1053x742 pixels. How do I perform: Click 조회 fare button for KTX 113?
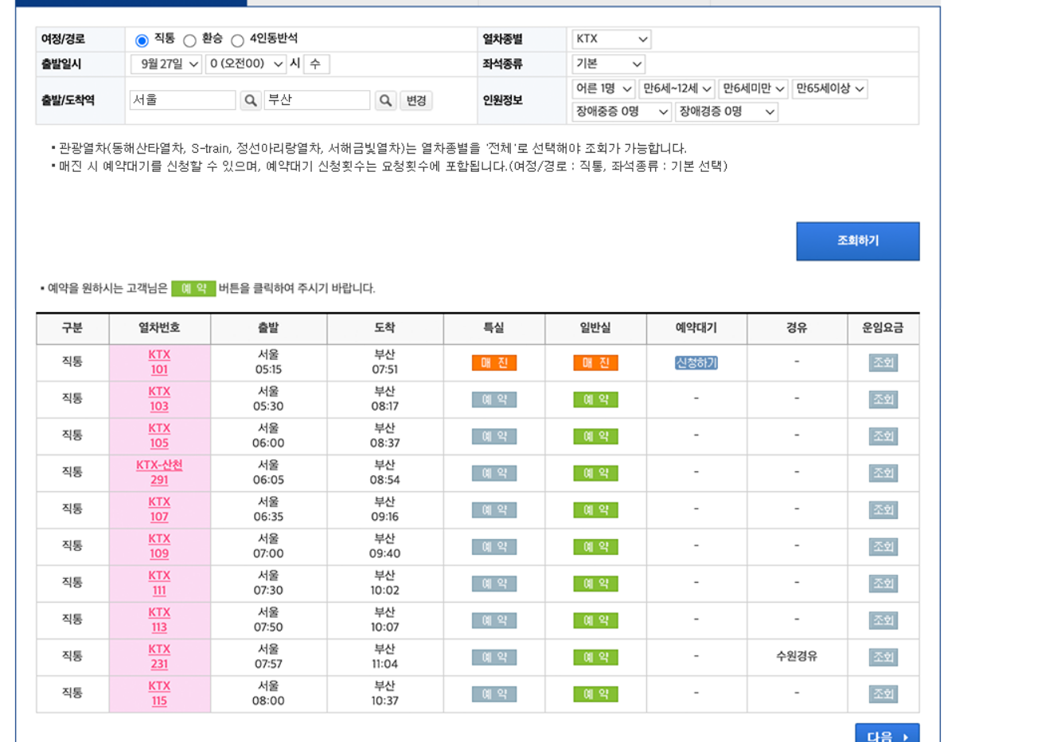[x=883, y=620]
